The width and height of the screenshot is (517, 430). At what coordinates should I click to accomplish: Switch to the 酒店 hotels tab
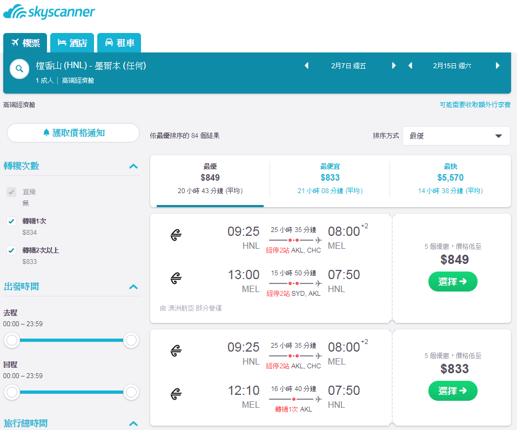tap(72, 43)
